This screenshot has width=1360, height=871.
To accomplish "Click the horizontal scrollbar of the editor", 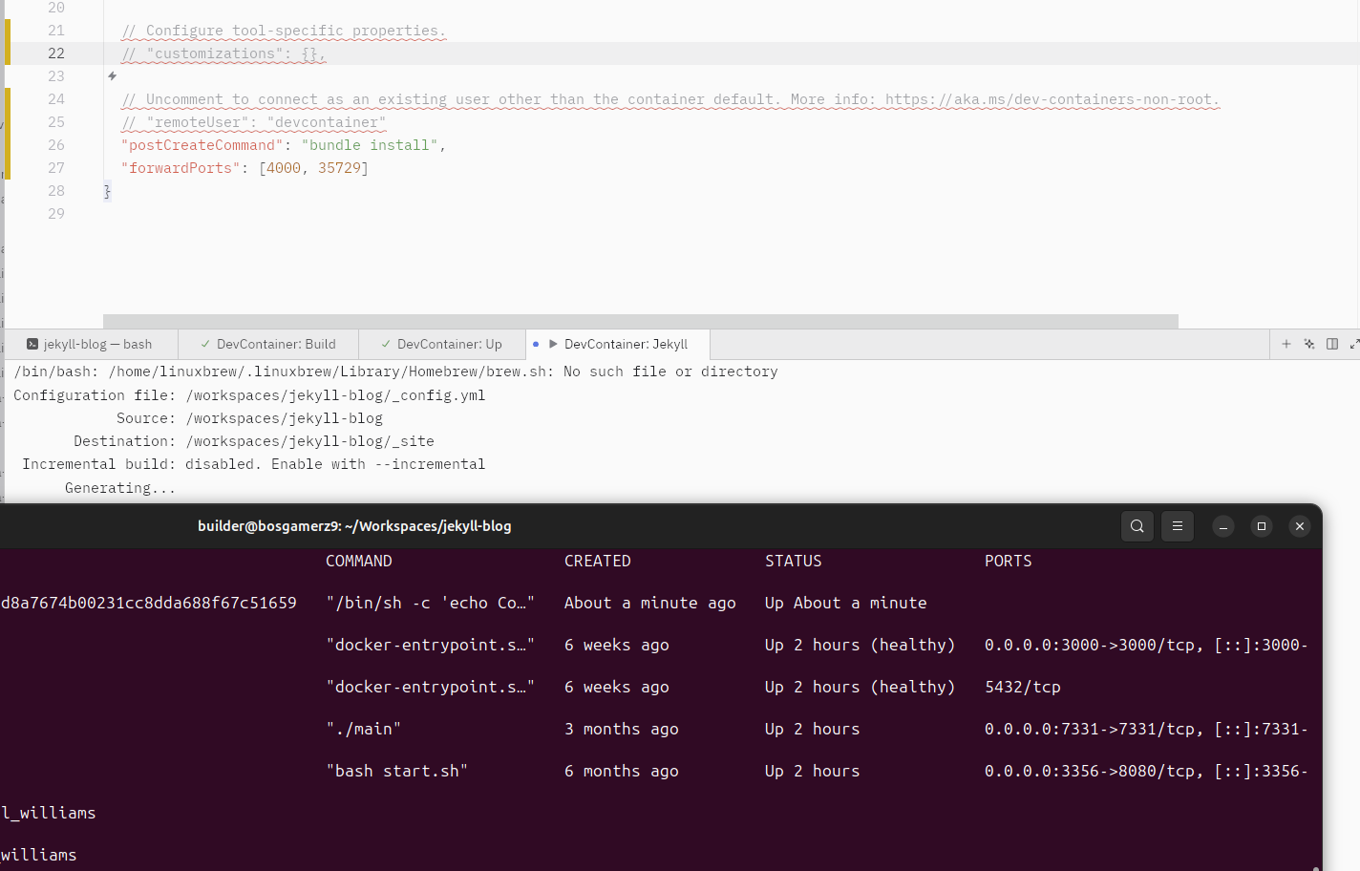I will pos(640,321).
